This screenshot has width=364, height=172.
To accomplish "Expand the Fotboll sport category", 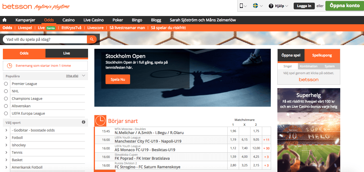I will coord(6,138).
